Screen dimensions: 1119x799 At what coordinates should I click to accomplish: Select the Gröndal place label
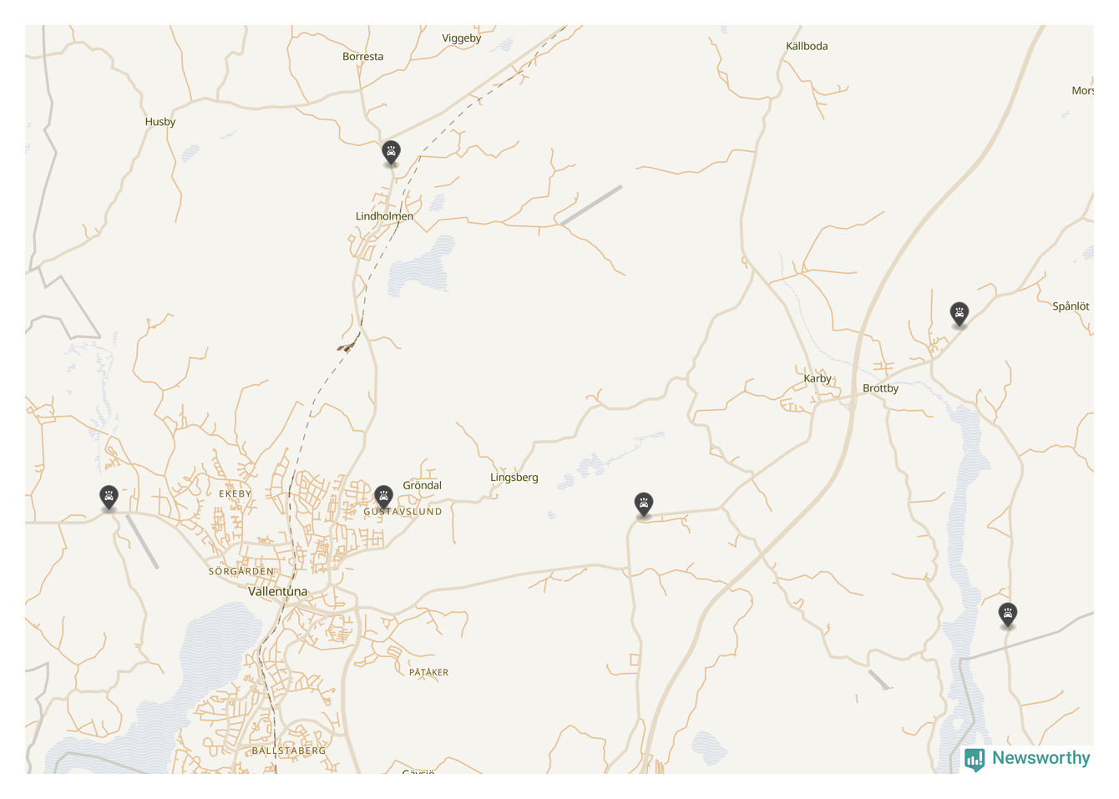(423, 485)
